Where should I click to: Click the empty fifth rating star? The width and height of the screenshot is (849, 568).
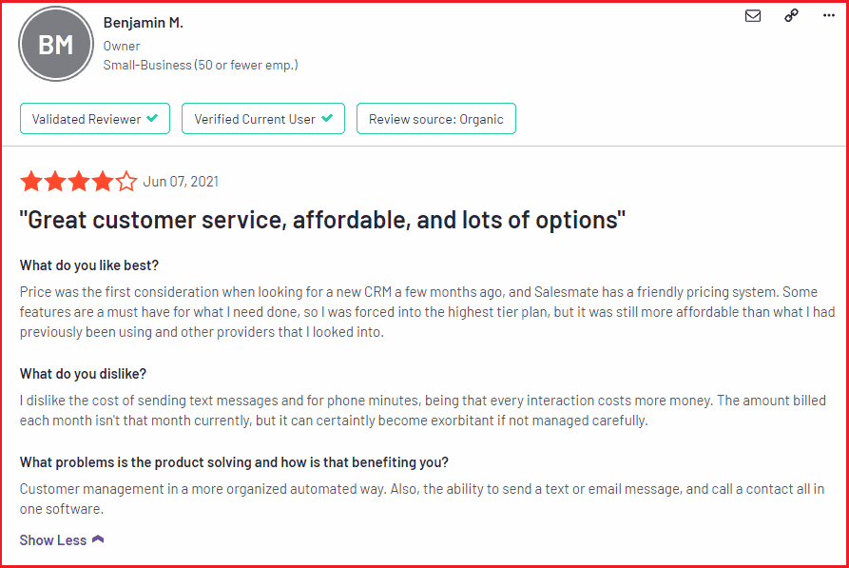126,182
